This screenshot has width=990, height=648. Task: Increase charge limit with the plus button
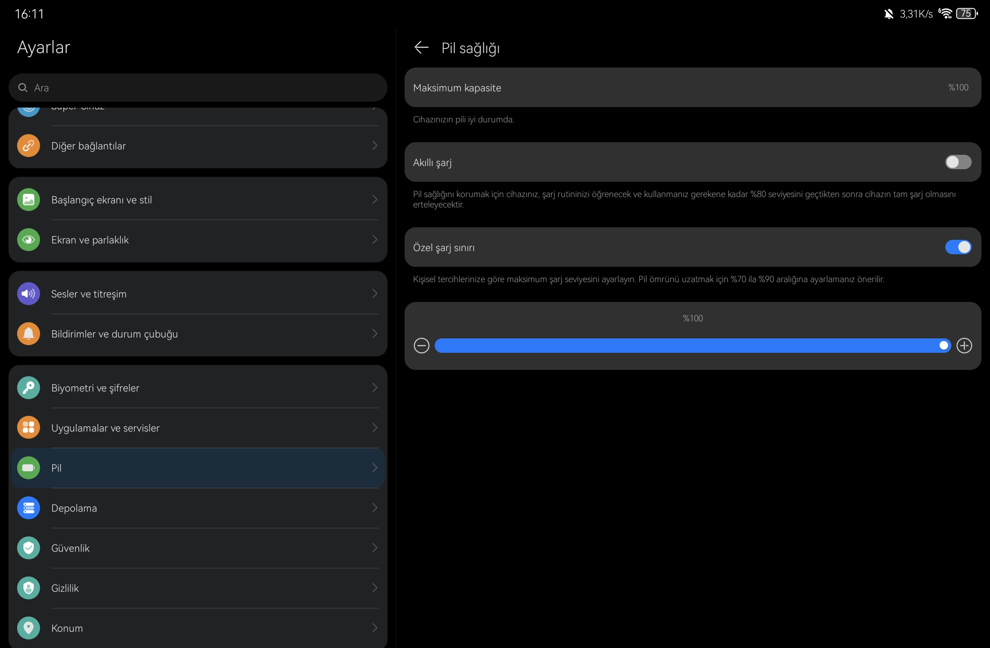tap(964, 346)
